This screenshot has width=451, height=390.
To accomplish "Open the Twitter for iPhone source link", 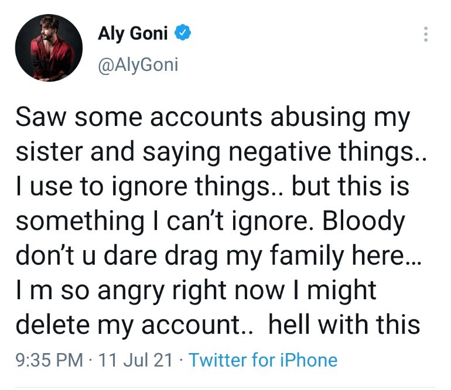I will 263,360.
